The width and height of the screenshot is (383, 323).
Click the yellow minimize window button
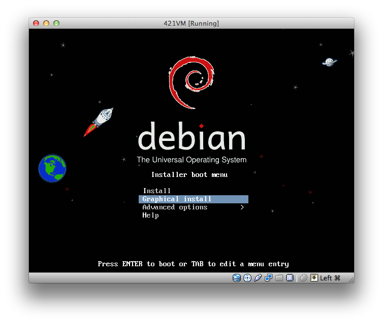coord(46,23)
